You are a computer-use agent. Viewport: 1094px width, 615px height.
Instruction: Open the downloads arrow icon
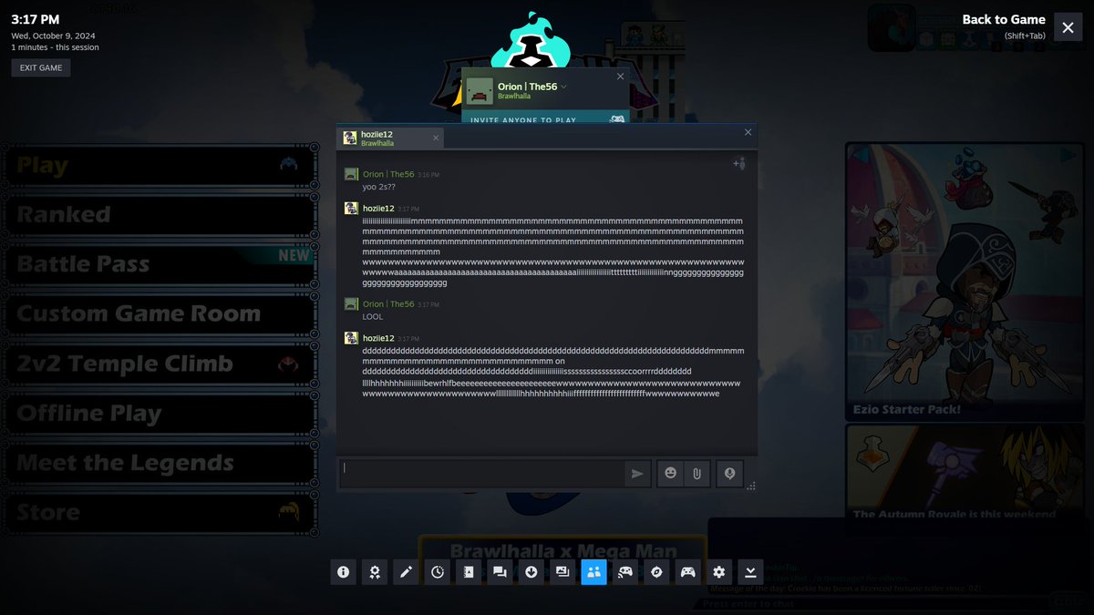532,572
